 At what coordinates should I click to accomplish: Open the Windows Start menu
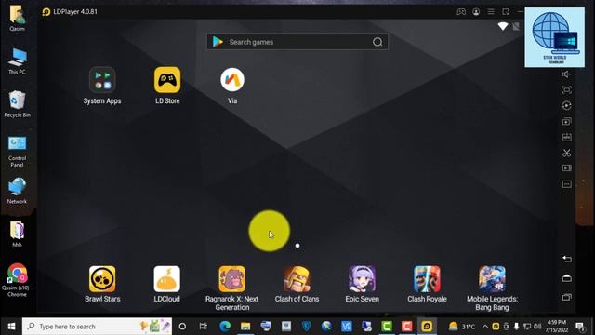(11, 327)
